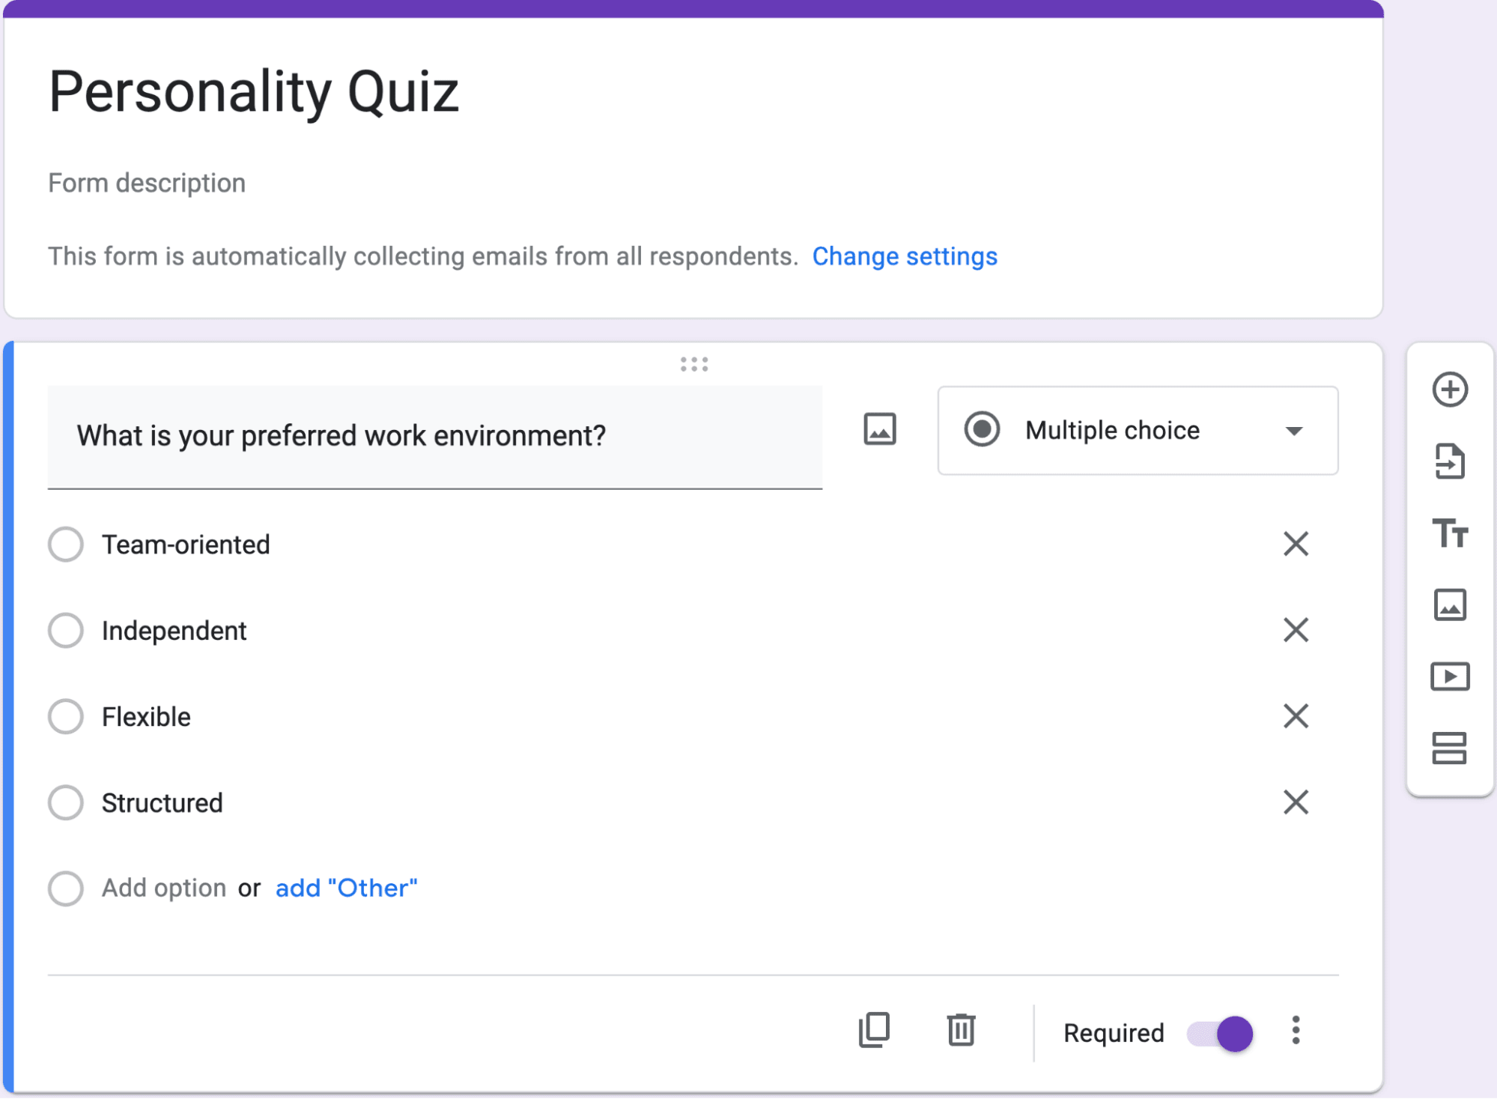The height and width of the screenshot is (1099, 1497).
Task: Click the Add video icon
Action: tap(1449, 676)
